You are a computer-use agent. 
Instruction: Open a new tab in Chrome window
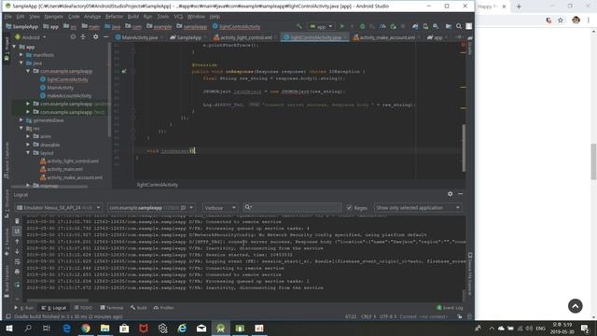pyautogui.click(x=519, y=7)
